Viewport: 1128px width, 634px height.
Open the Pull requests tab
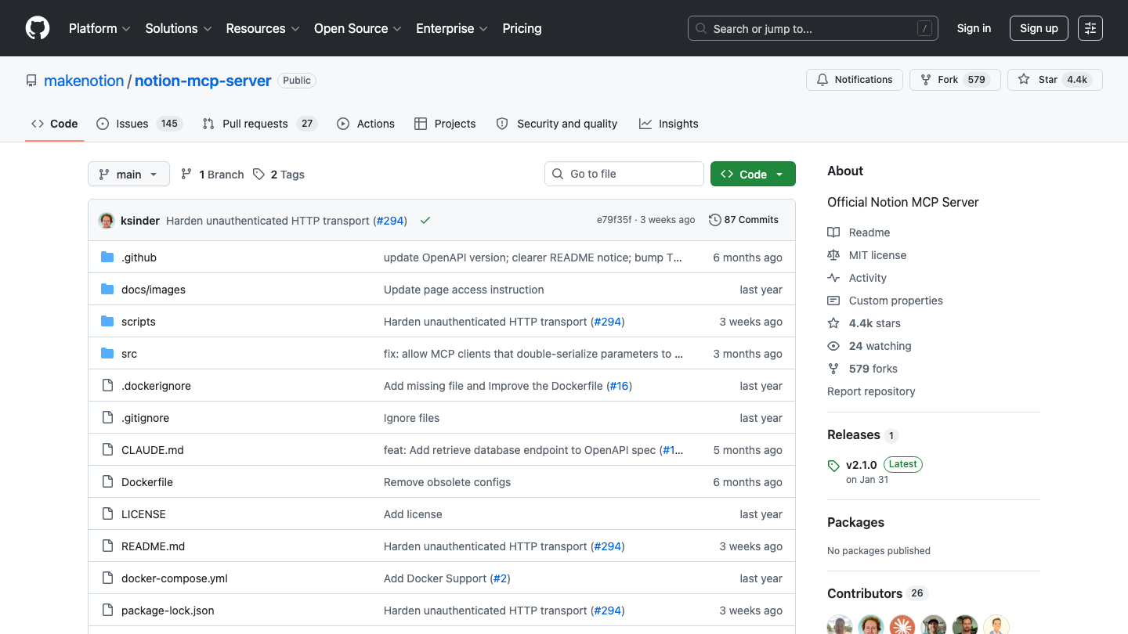(258, 124)
